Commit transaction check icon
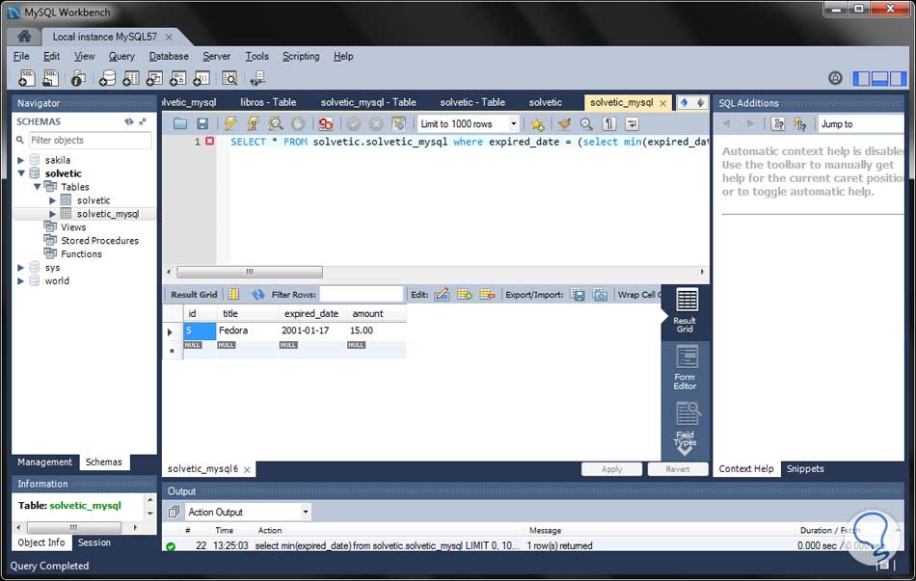The image size is (916, 581). tap(354, 123)
